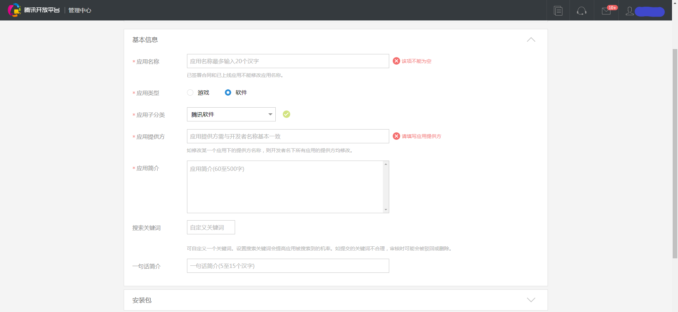Click the 软件 radio option label
This screenshot has height=312, width=678.
tap(241, 92)
